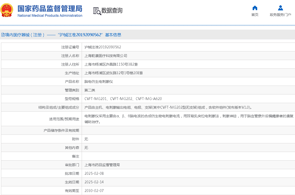Screen dimensions: 295x195
Task: Click the 首页 house icon
Action: pyautogui.click(x=255, y=8)
